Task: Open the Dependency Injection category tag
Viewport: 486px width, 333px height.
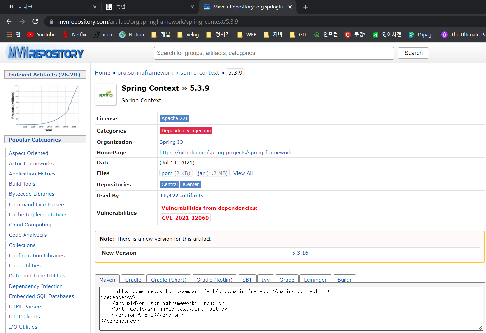Action: pyautogui.click(x=186, y=131)
